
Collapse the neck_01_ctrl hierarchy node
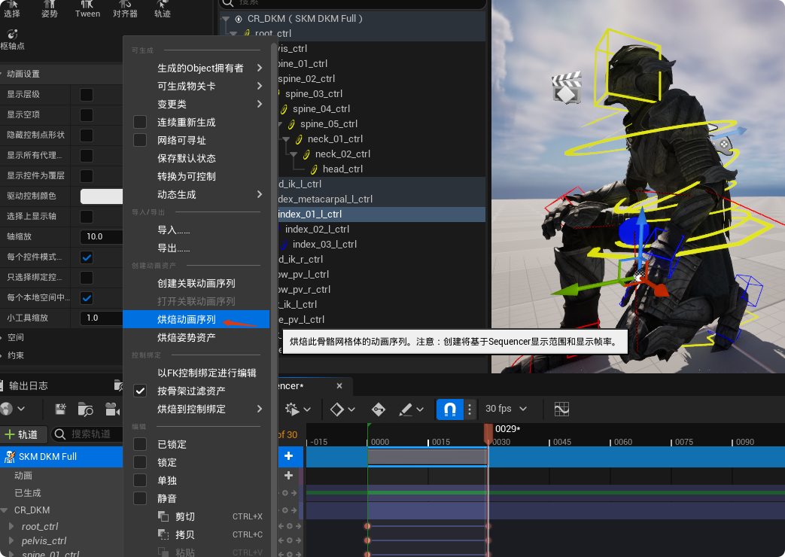(x=286, y=139)
